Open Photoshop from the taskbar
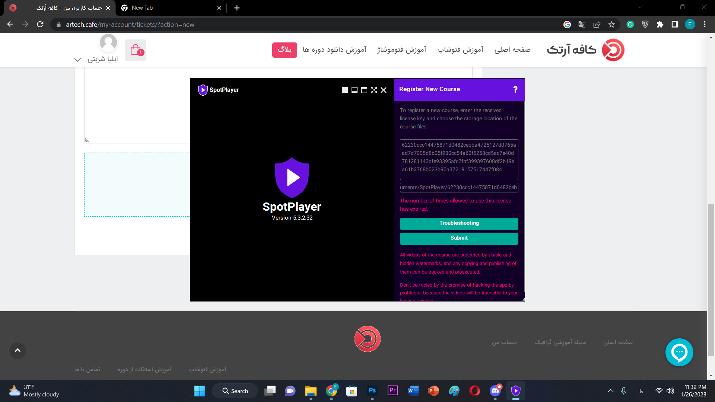 (372, 391)
